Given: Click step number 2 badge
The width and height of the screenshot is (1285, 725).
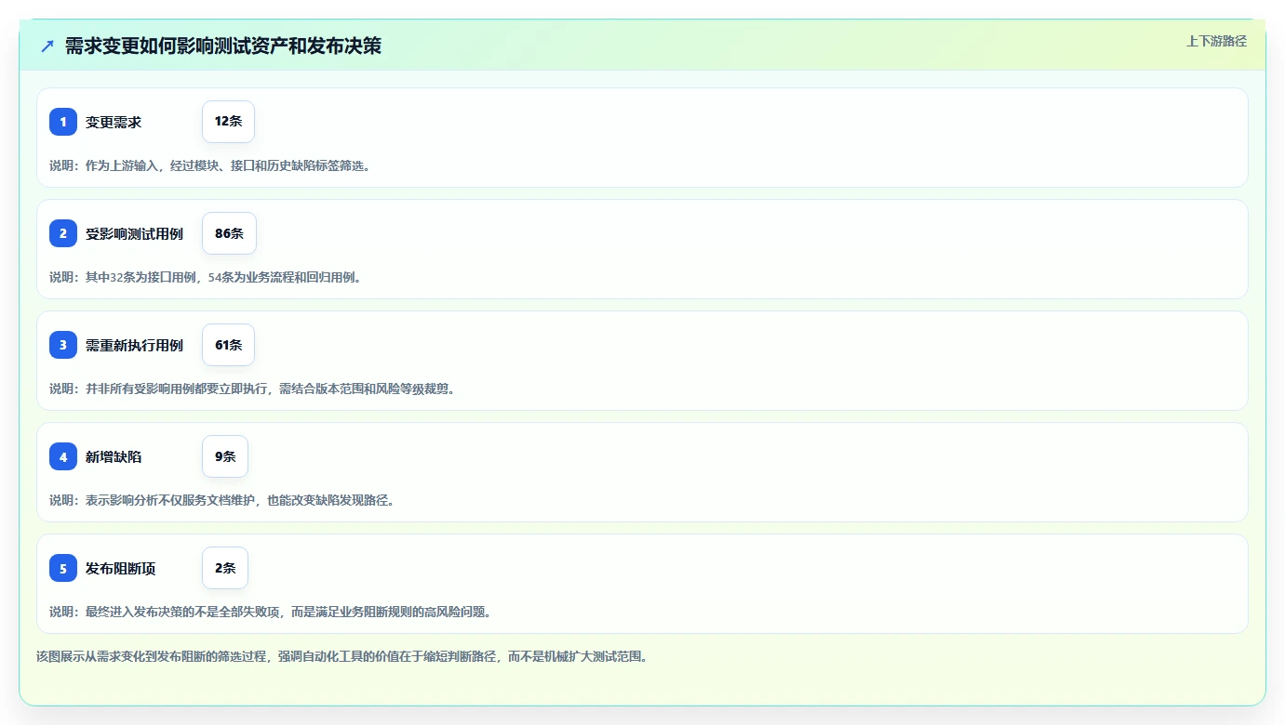Looking at the screenshot, I should (x=63, y=233).
